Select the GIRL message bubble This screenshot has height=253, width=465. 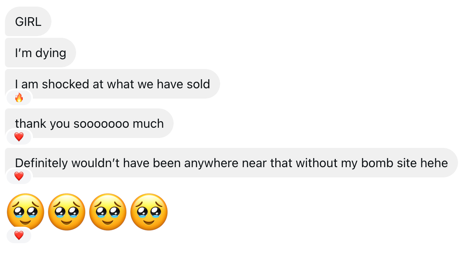[x=28, y=22]
